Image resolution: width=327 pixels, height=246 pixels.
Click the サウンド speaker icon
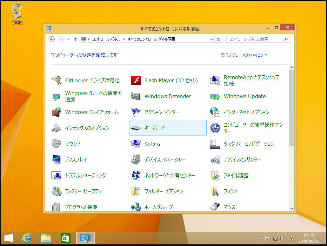(x=57, y=144)
